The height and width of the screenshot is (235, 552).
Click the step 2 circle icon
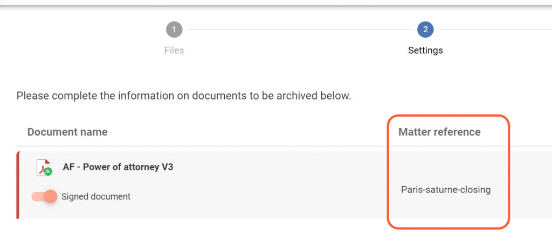(x=425, y=30)
